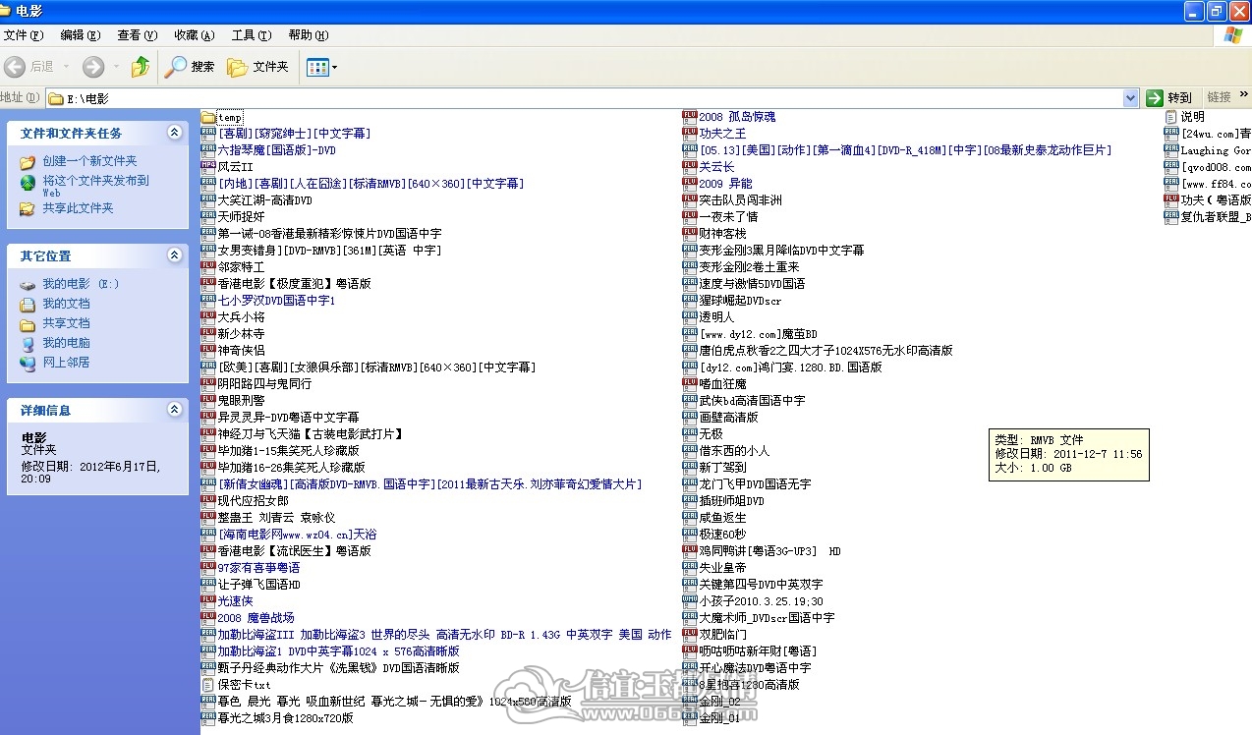Expand the Links bar chevron
The width and height of the screenshot is (1252, 735).
pyautogui.click(x=1244, y=97)
